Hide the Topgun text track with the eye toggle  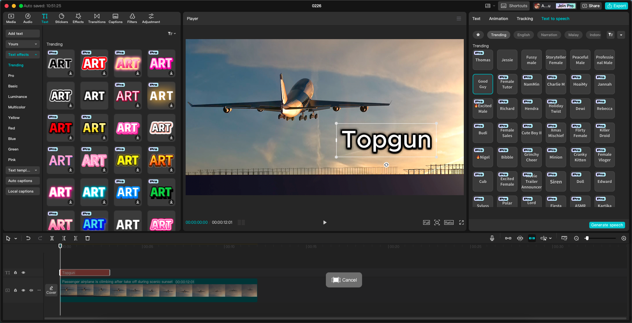(x=23, y=272)
